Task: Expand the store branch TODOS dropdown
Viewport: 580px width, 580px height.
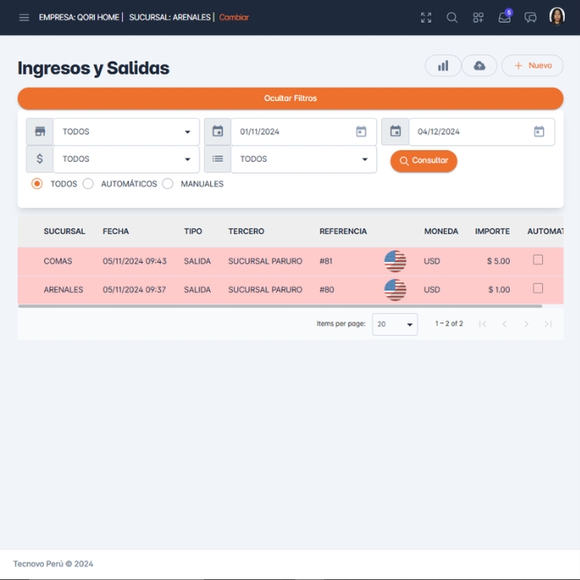Action: [x=126, y=132]
